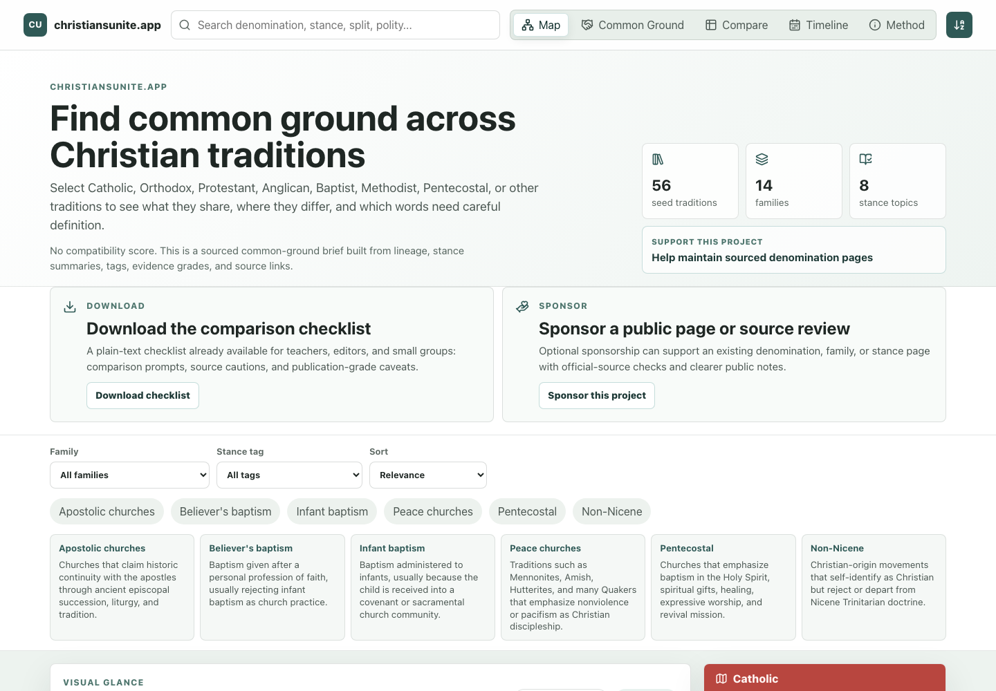Viewport: 996px width, 691px height.
Task: Open the Compare tab
Action: (x=737, y=25)
